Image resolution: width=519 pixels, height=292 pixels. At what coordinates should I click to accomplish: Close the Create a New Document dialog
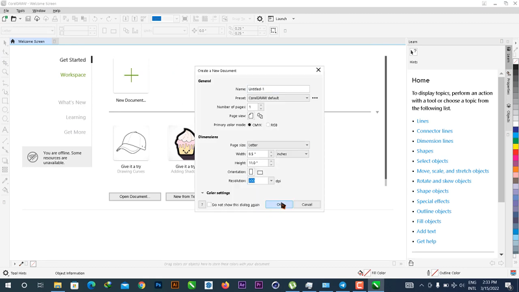tap(319, 70)
